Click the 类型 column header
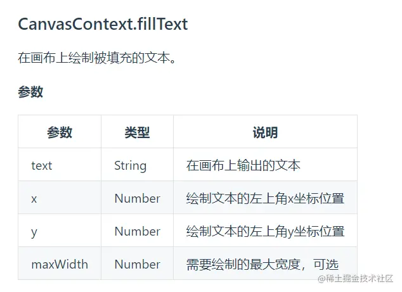This screenshot has width=402, height=292. [x=137, y=132]
